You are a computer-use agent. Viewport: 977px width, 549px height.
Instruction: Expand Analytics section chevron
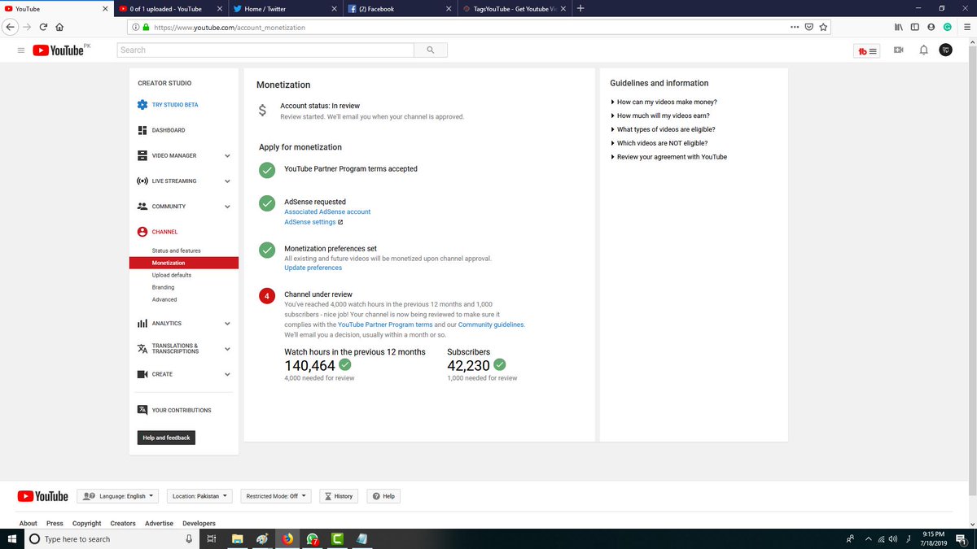(227, 324)
